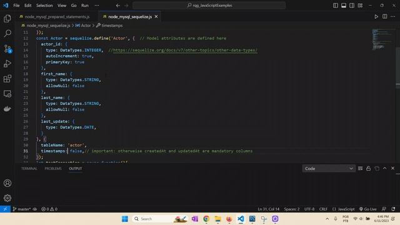
Task: Open notifications bell in status bar
Action: (393, 209)
